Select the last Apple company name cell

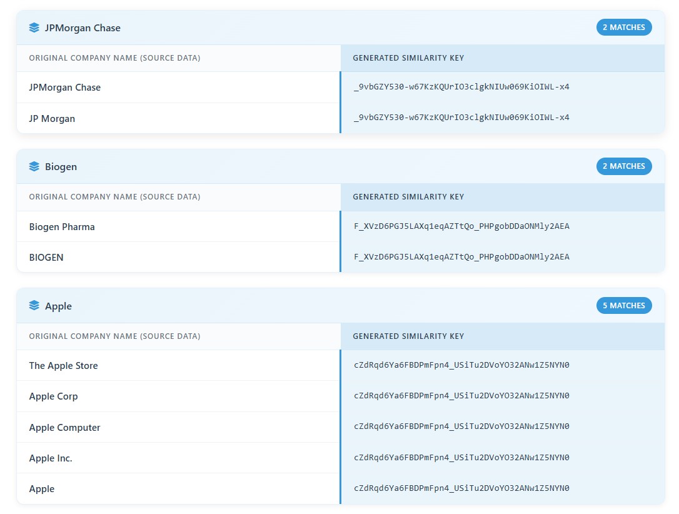[178, 489]
